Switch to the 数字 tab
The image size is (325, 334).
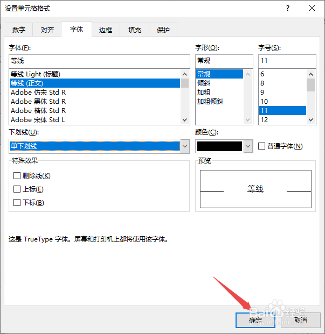(x=18, y=30)
